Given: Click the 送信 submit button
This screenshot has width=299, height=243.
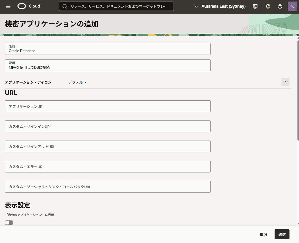Looking at the screenshot, I should pyautogui.click(x=282, y=234).
